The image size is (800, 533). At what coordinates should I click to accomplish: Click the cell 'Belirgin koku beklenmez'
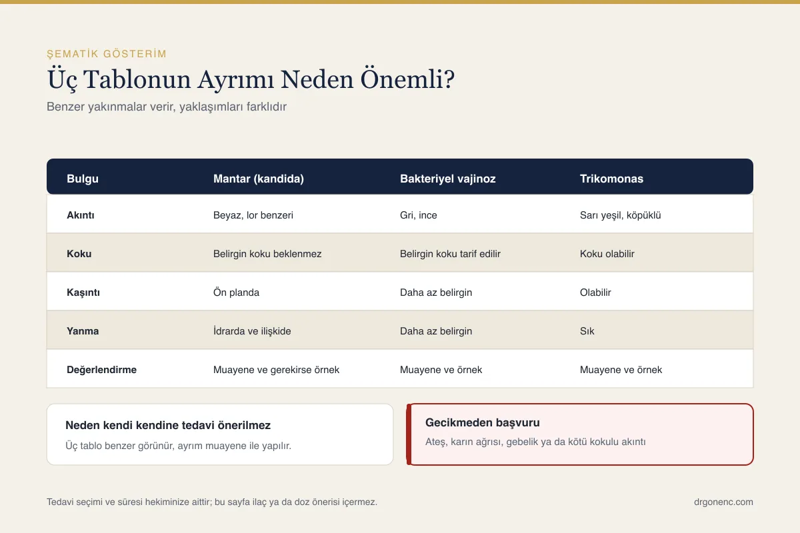point(267,254)
